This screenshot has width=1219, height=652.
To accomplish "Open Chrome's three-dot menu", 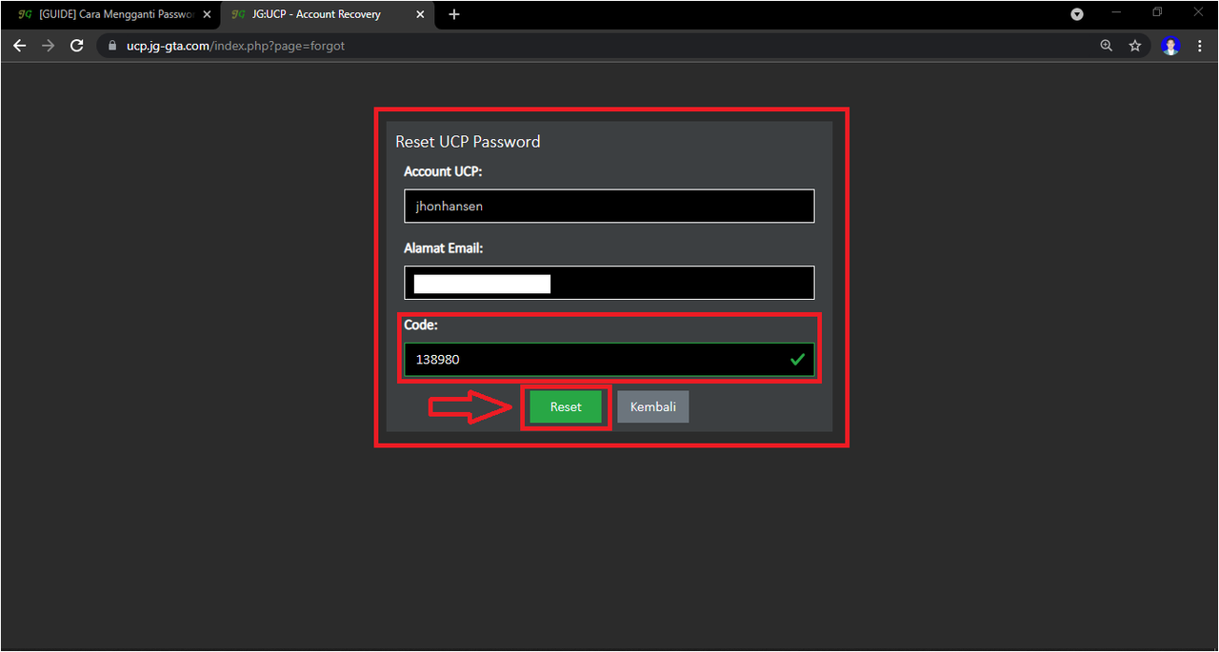I will pyautogui.click(x=1199, y=46).
